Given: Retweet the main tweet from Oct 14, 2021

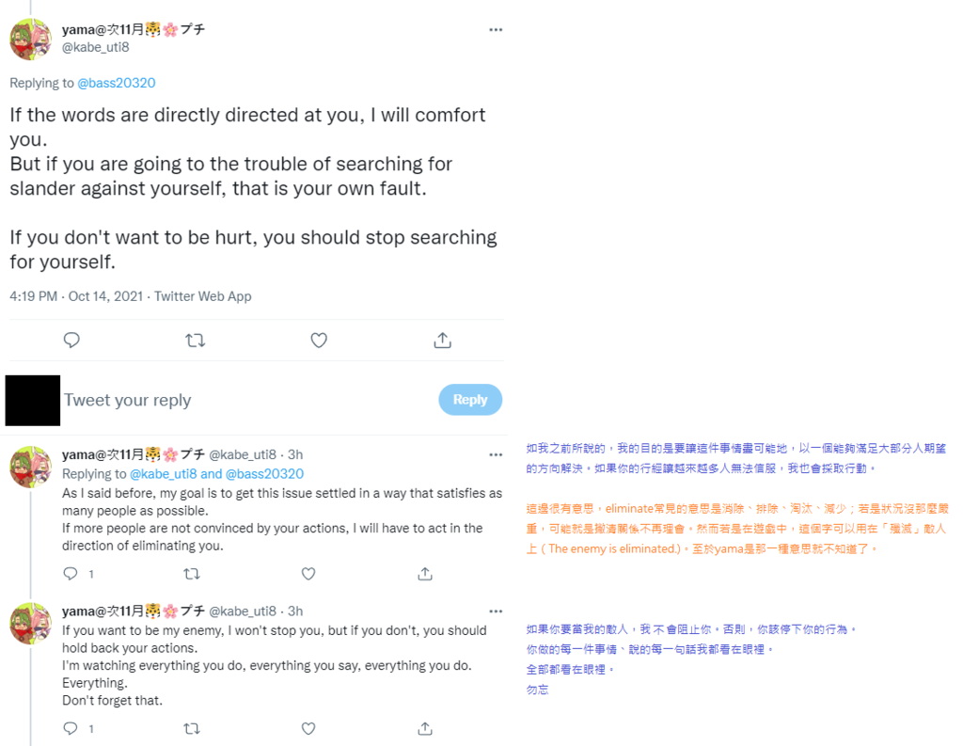Looking at the screenshot, I should coord(196,340).
